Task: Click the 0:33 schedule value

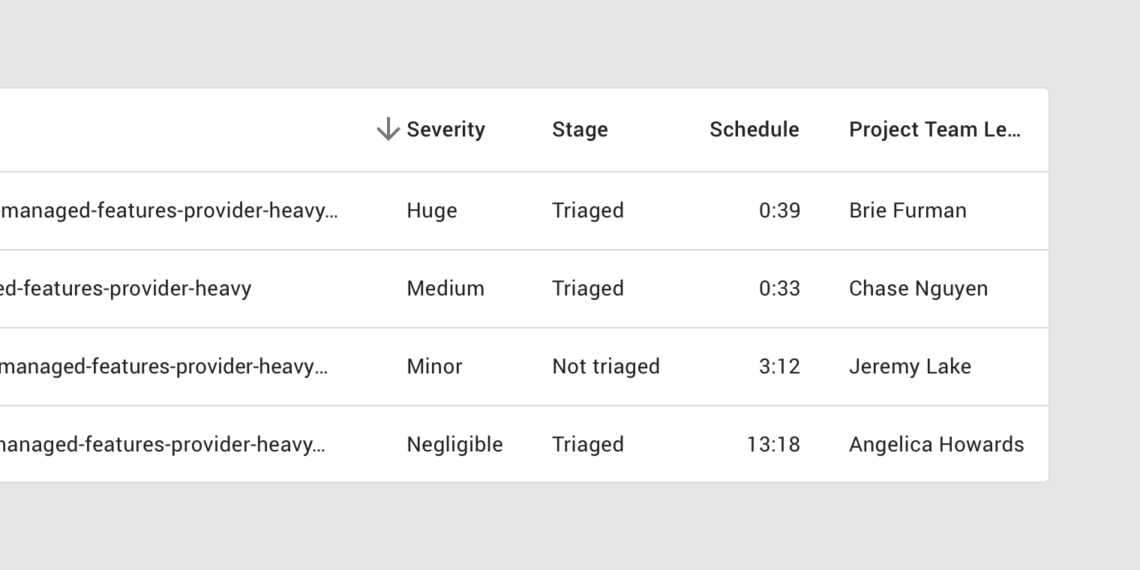Action: point(779,289)
